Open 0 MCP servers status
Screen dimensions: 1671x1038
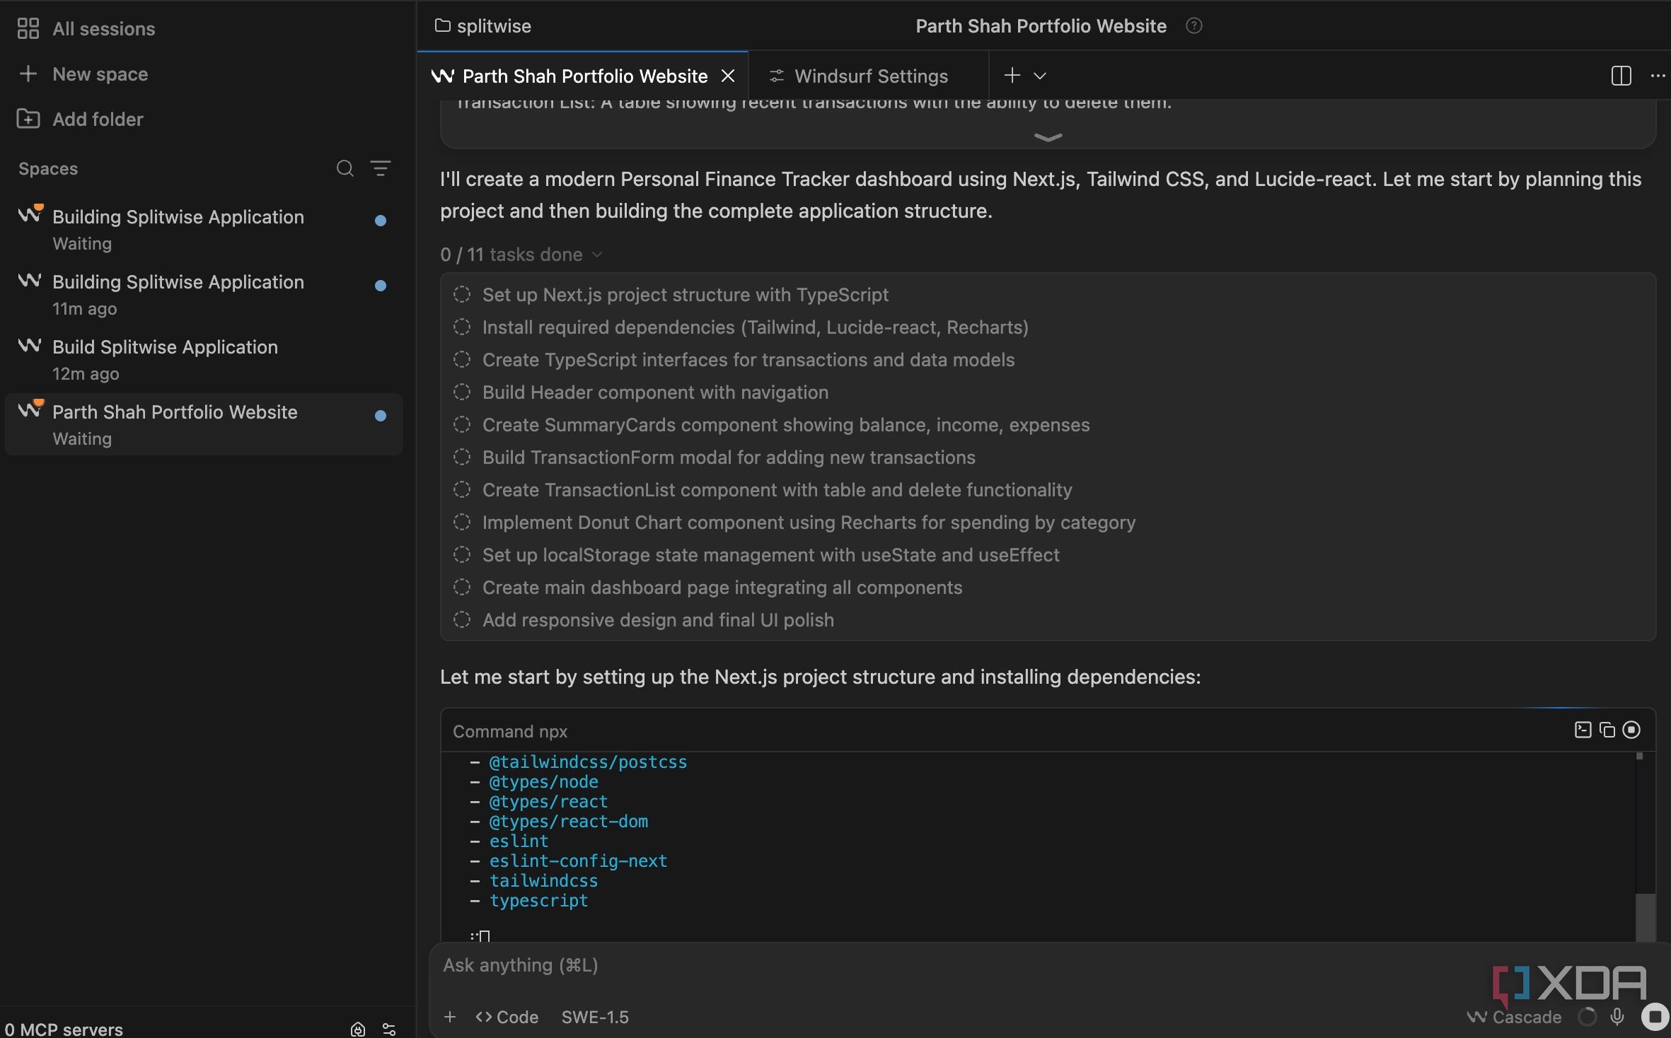tap(64, 1029)
